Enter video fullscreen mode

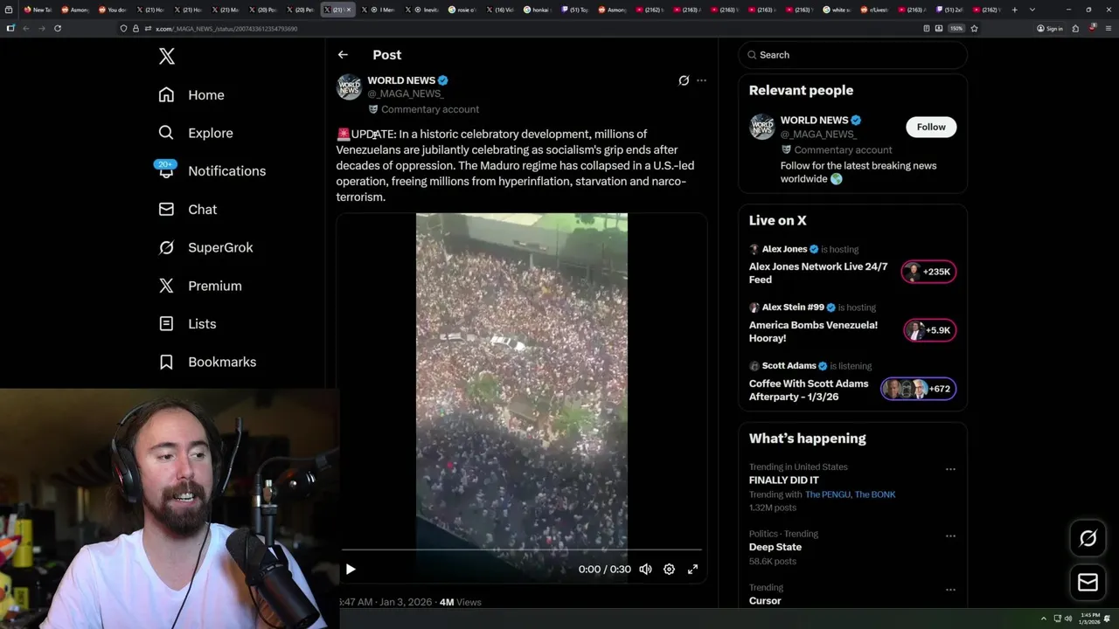click(692, 570)
